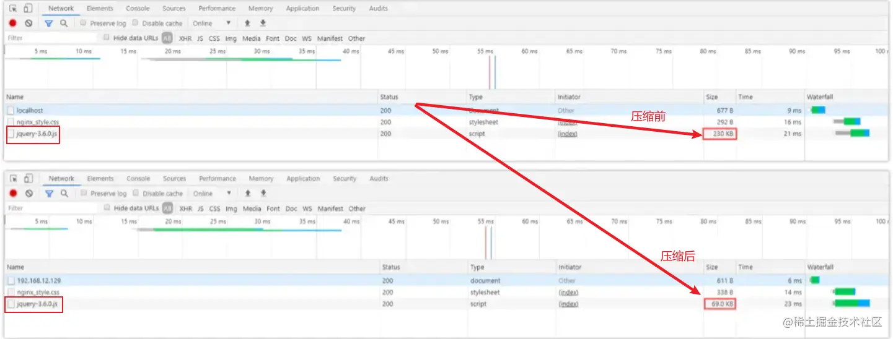Filter by Doc in upper DevTools
The height and width of the screenshot is (339, 893).
click(291, 38)
